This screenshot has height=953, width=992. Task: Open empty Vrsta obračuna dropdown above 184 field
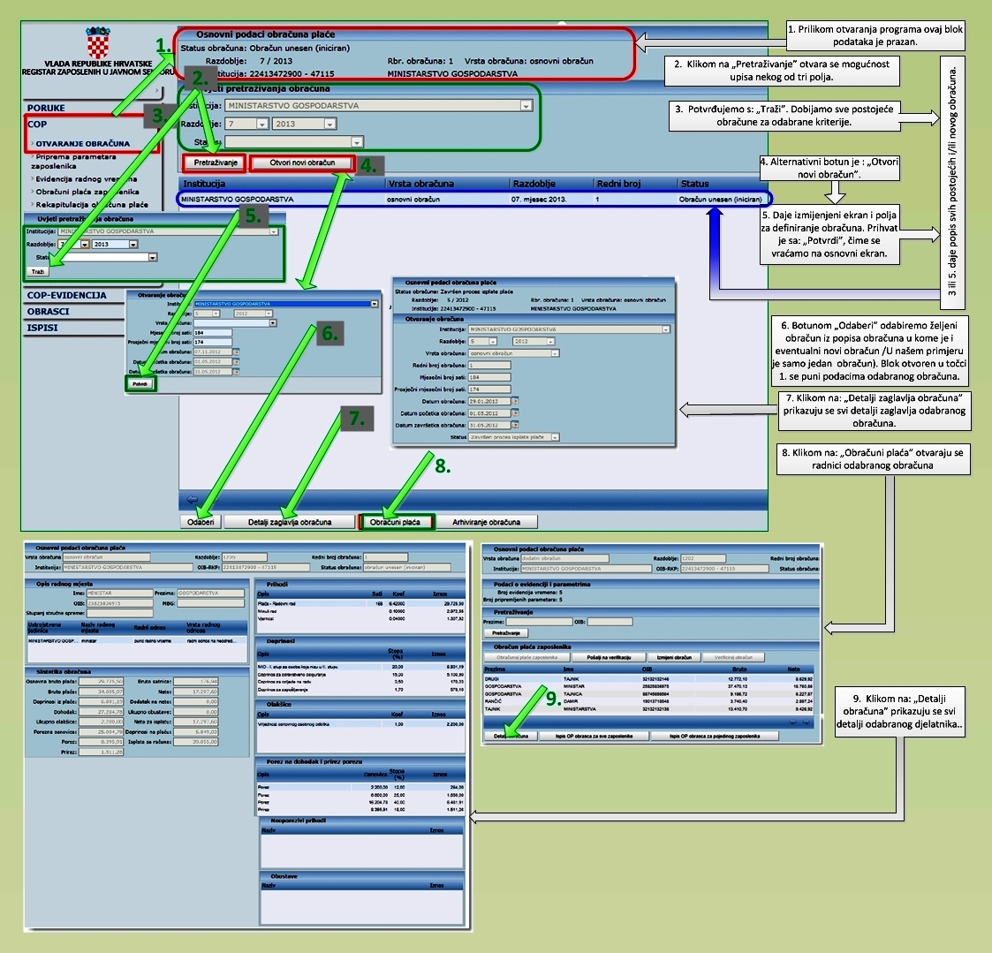(x=273, y=323)
